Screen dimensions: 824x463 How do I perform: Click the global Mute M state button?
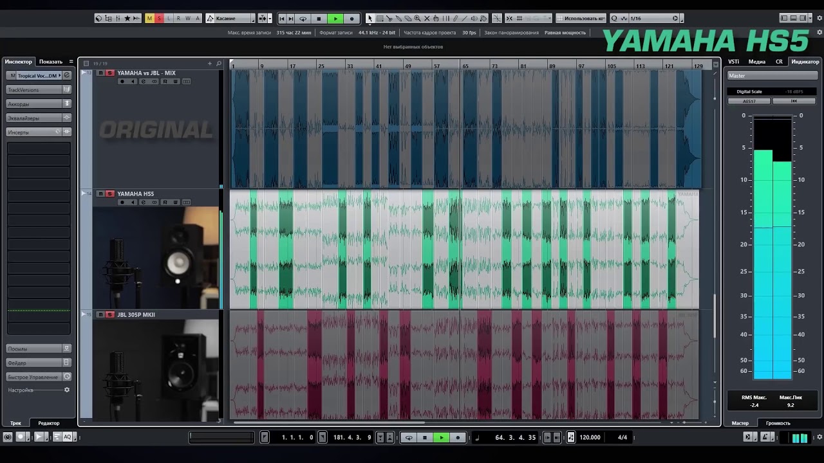coord(150,19)
